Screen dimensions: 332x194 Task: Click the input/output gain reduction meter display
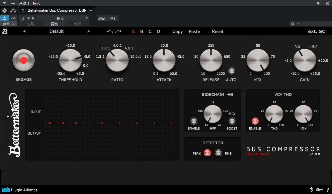[x=102, y=125]
